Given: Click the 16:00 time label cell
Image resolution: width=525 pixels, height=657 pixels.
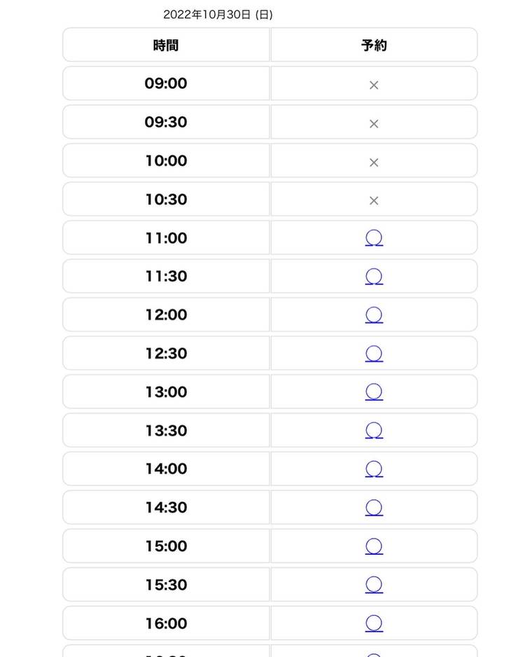Looking at the screenshot, I should tap(166, 623).
